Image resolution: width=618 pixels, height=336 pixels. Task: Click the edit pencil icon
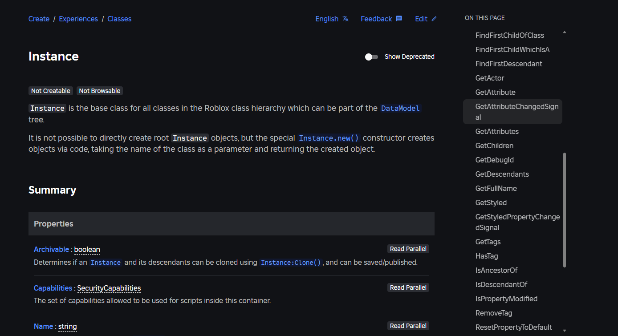tap(435, 18)
